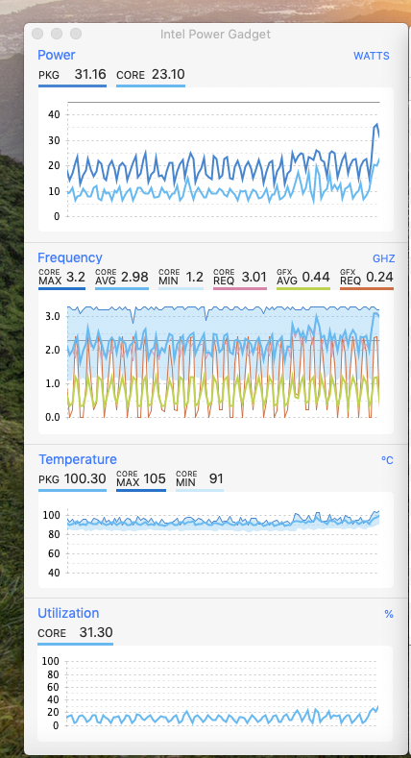The image size is (411, 758).
Task: Select the GFX AVG 0.44 frequency value
Action: 303,277
